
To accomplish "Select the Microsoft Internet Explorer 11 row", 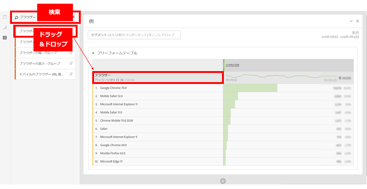I will [158, 104].
